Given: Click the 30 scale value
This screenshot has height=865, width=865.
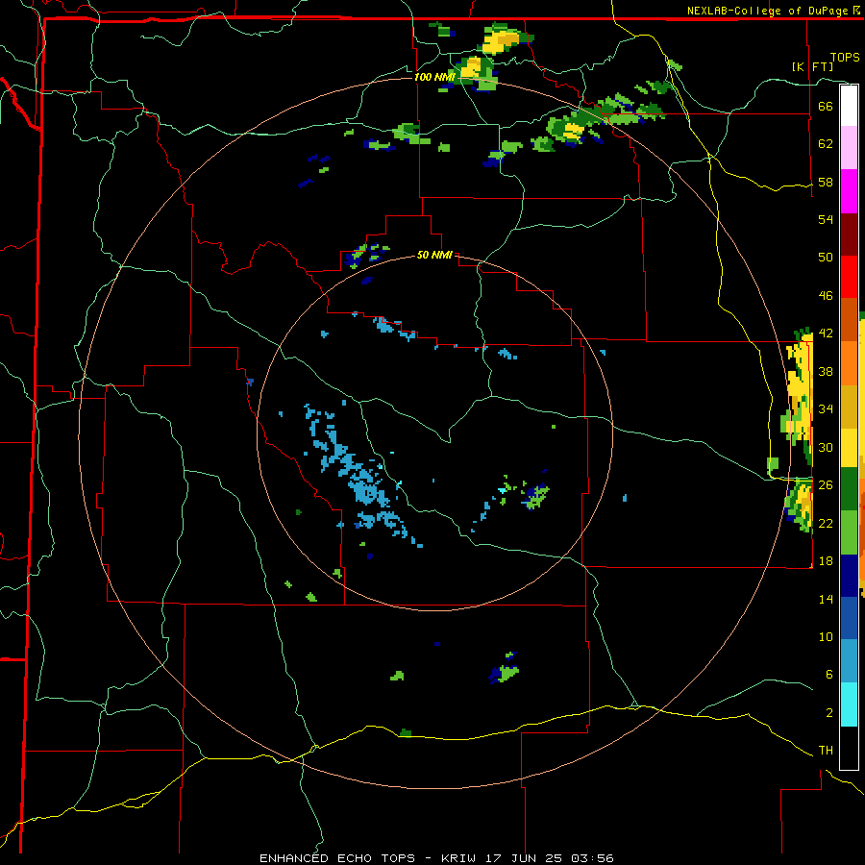Looking at the screenshot, I should [826, 447].
